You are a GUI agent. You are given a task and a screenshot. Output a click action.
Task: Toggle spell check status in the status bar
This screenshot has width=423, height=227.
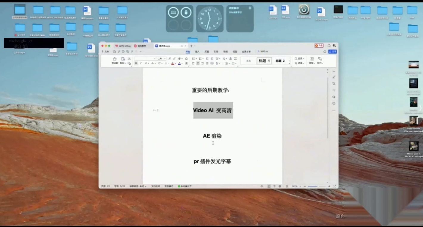tap(137, 186)
